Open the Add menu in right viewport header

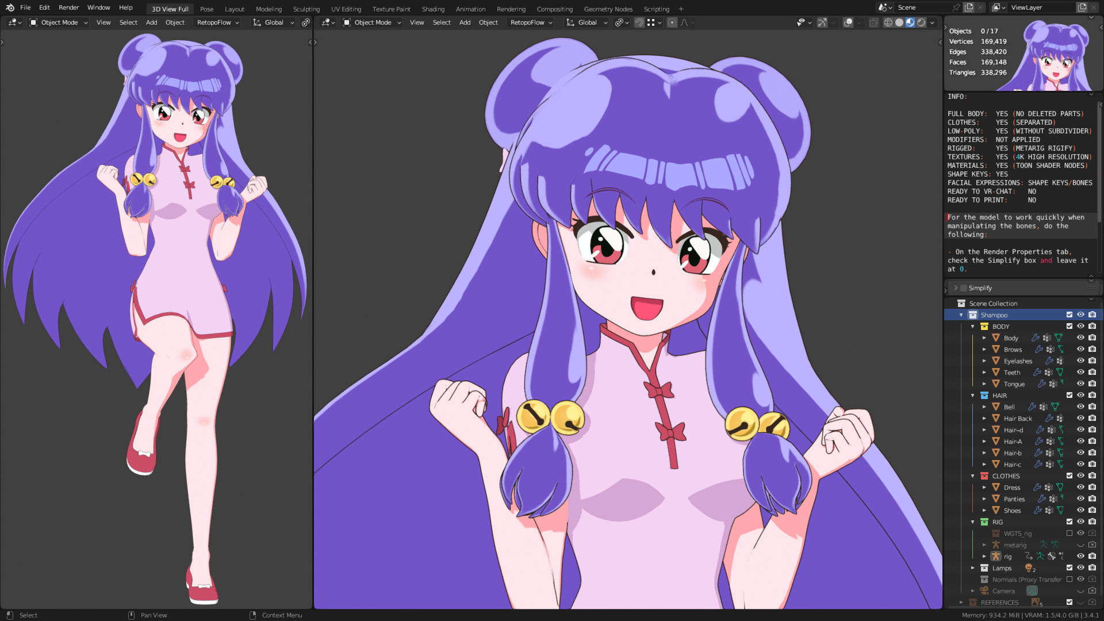[x=465, y=22]
